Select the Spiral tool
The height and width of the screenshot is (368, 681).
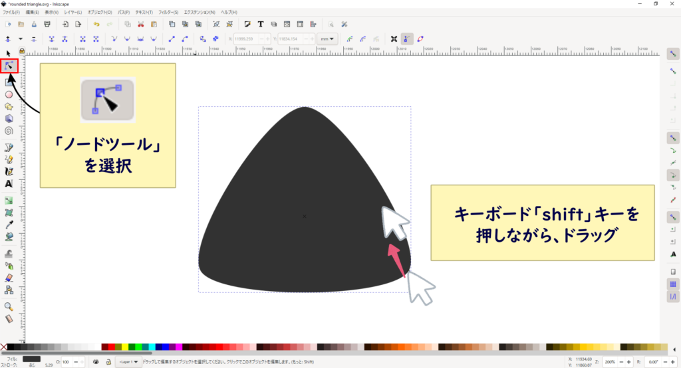9,130
